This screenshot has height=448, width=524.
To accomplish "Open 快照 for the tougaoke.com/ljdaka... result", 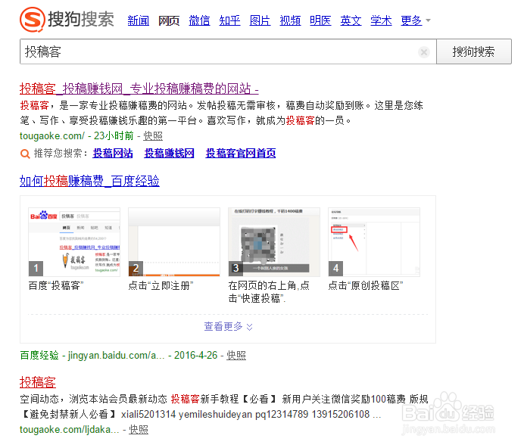I will pos(139,429).
